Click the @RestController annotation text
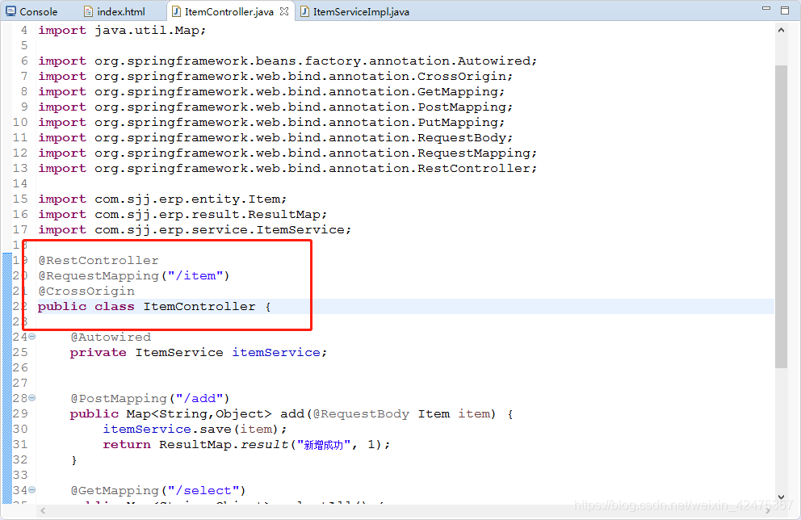801x520 pixels. tap(99, 261)
